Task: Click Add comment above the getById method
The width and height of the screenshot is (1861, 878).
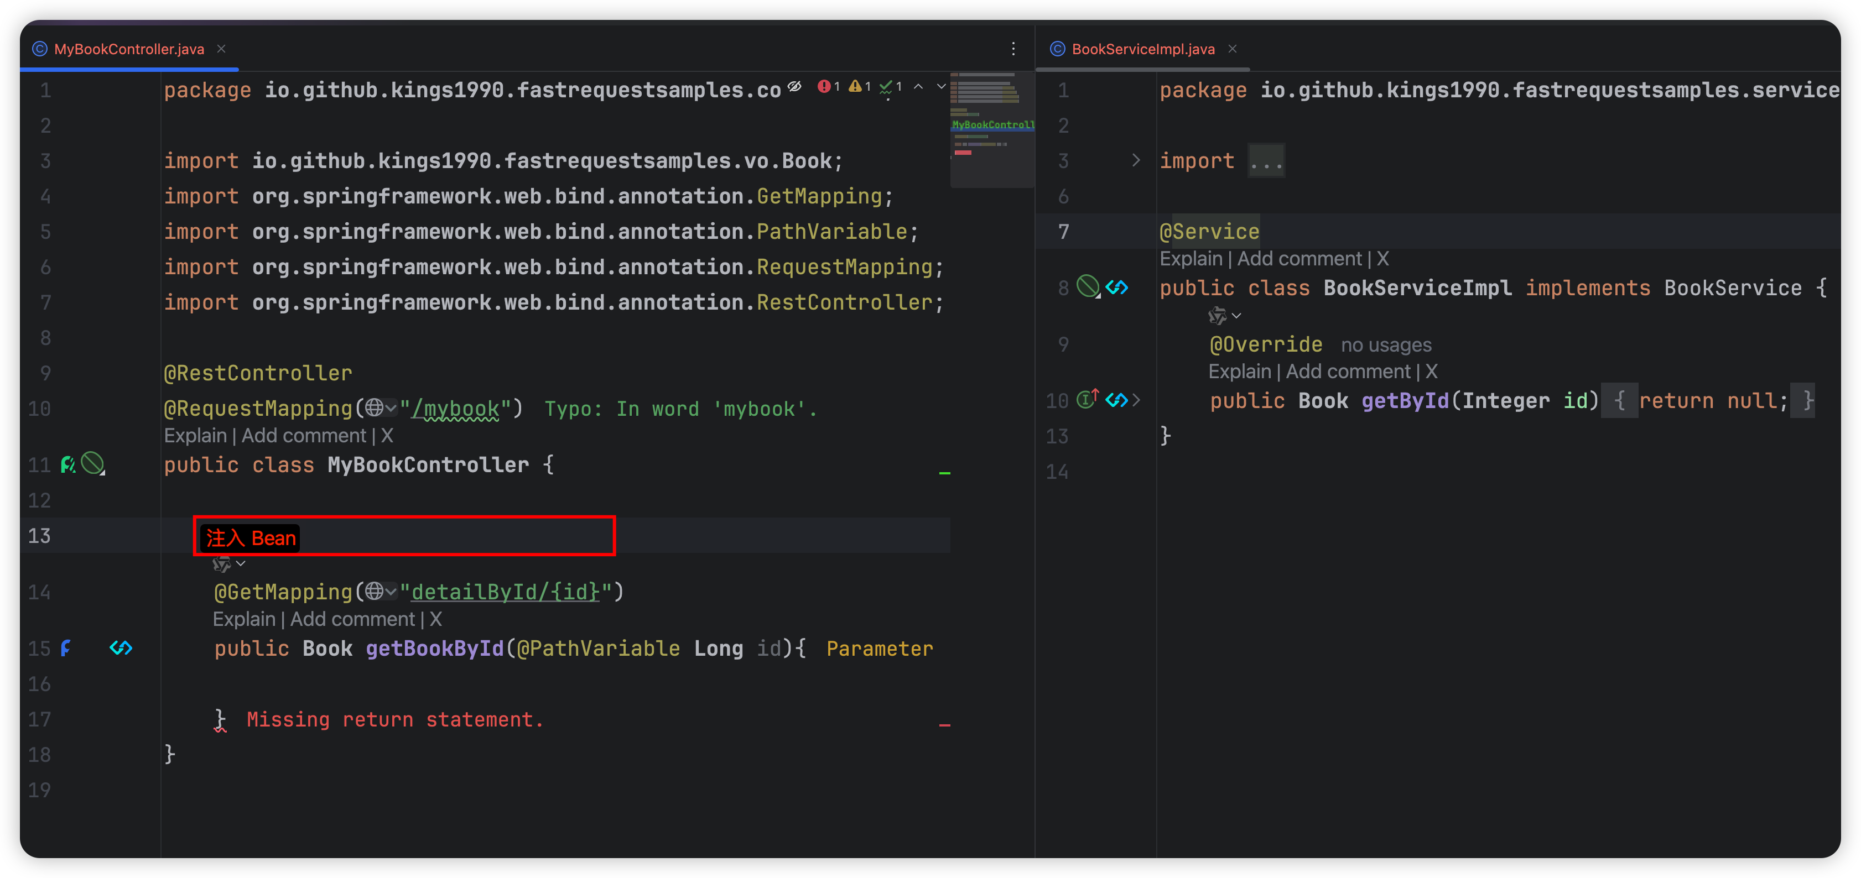Action: tap(1348, 371)
